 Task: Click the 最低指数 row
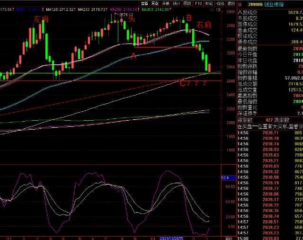pyautogui.click(x=270, y=101)
